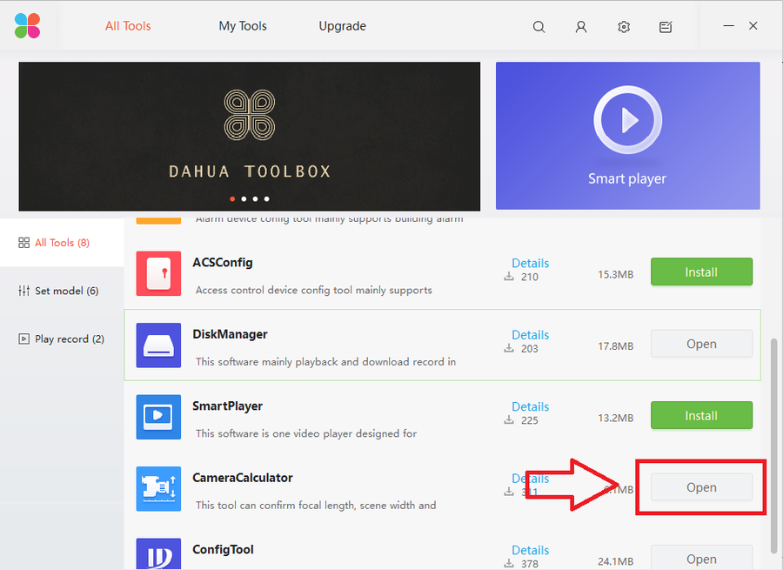
Task: Open the settings gear icon
Action: point(624,26)
